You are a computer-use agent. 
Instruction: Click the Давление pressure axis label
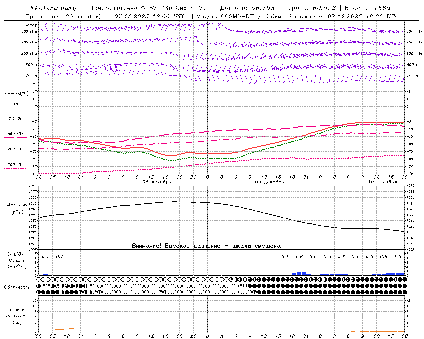pos(17,205)
